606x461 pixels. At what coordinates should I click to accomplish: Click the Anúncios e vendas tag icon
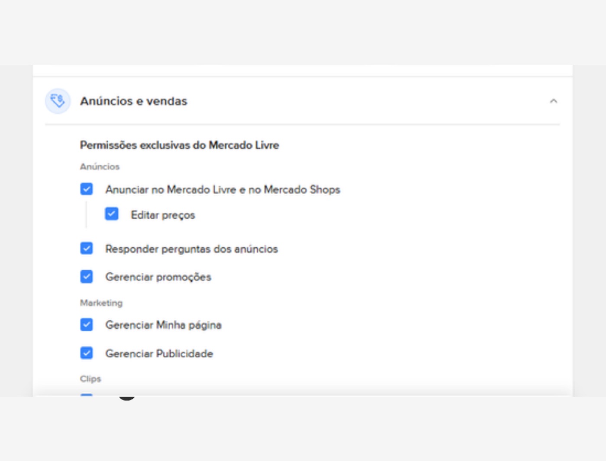58,101
